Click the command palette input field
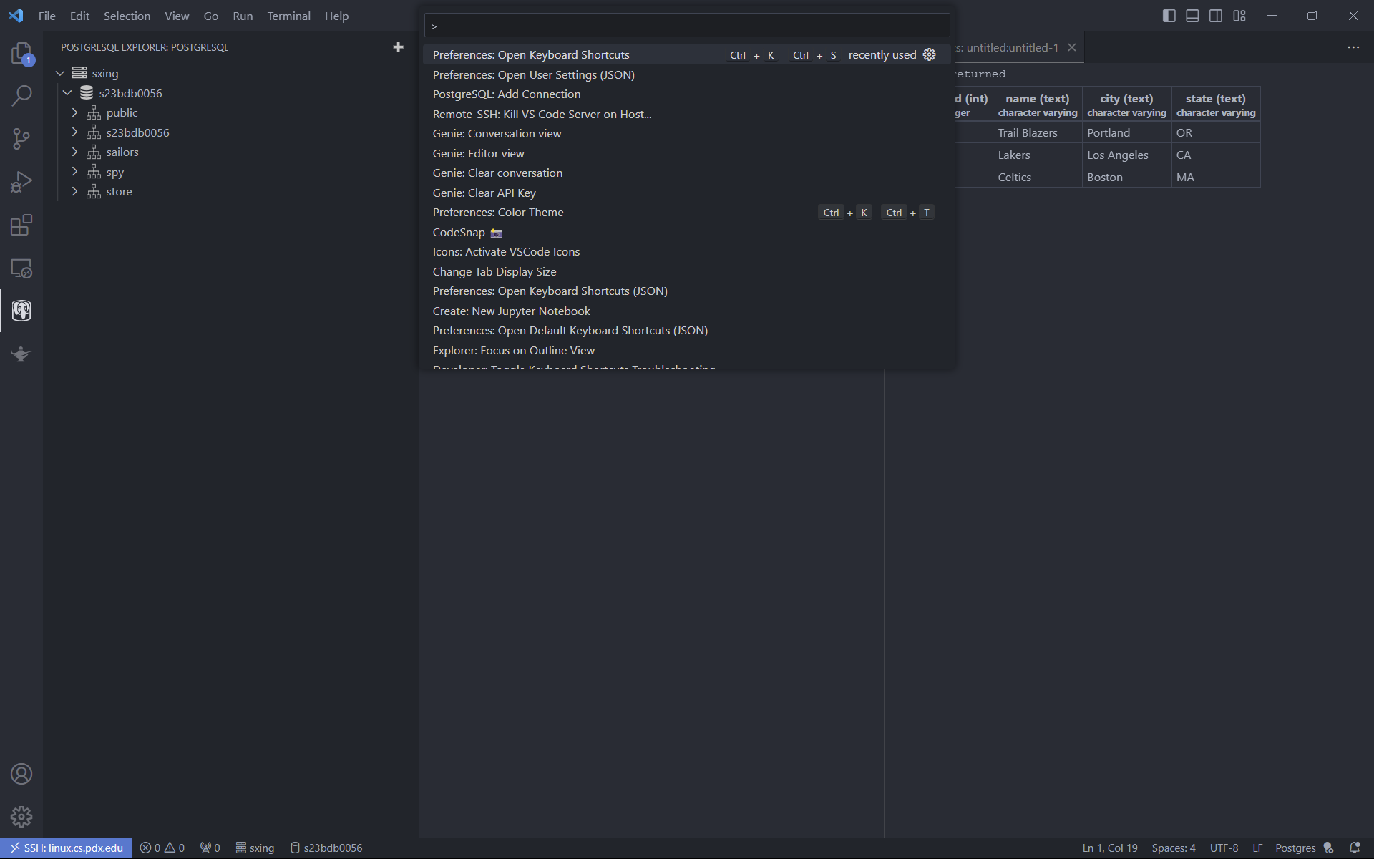The image size is (1374, 859). (687, 26)
